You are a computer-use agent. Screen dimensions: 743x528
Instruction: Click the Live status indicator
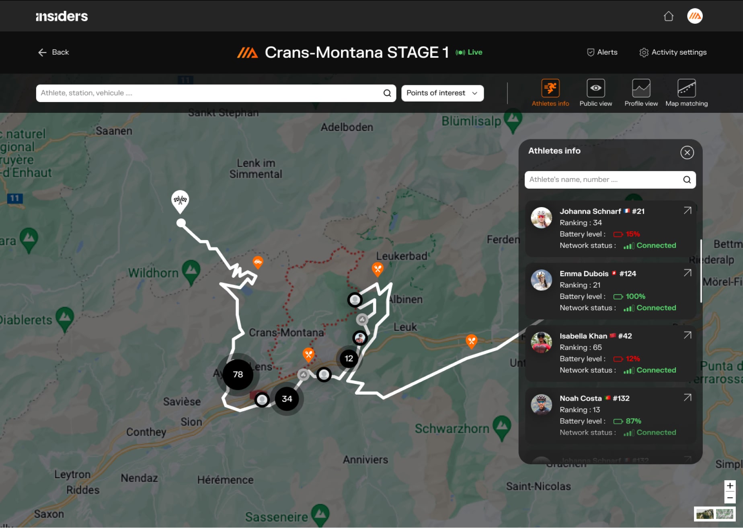click(469, 52)
